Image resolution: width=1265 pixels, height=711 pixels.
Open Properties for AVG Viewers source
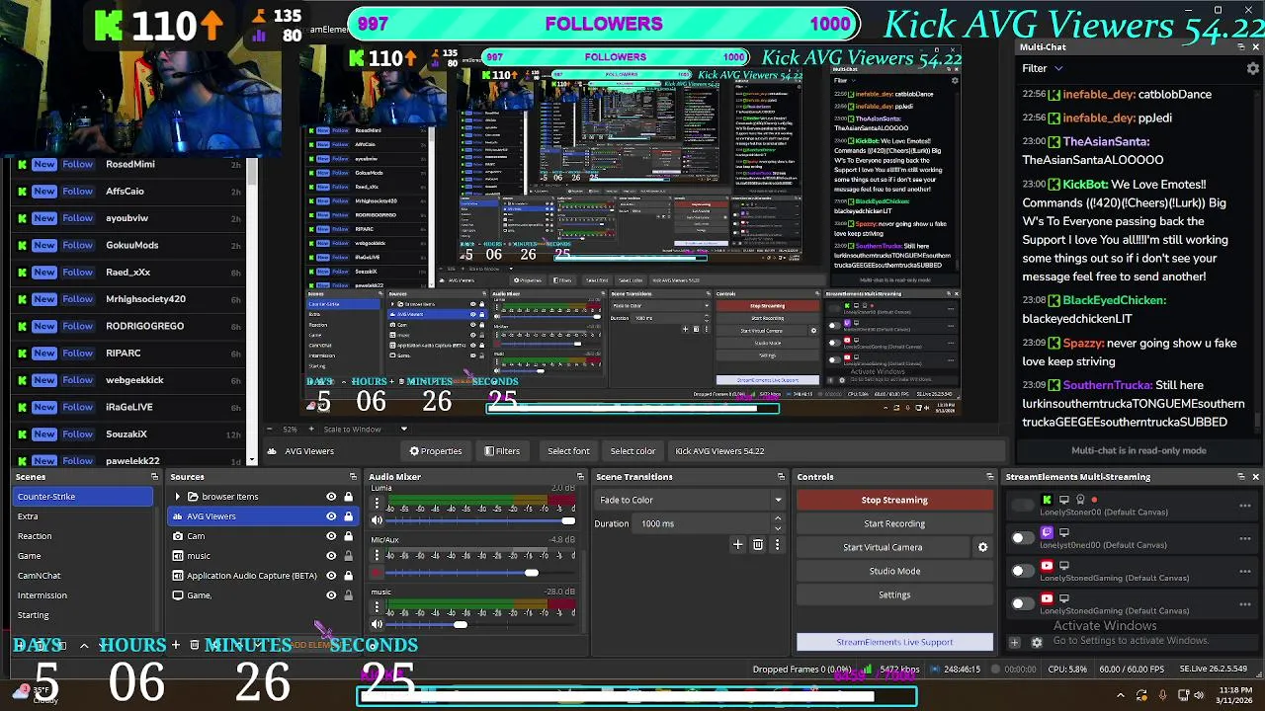(x=436, y=451)
